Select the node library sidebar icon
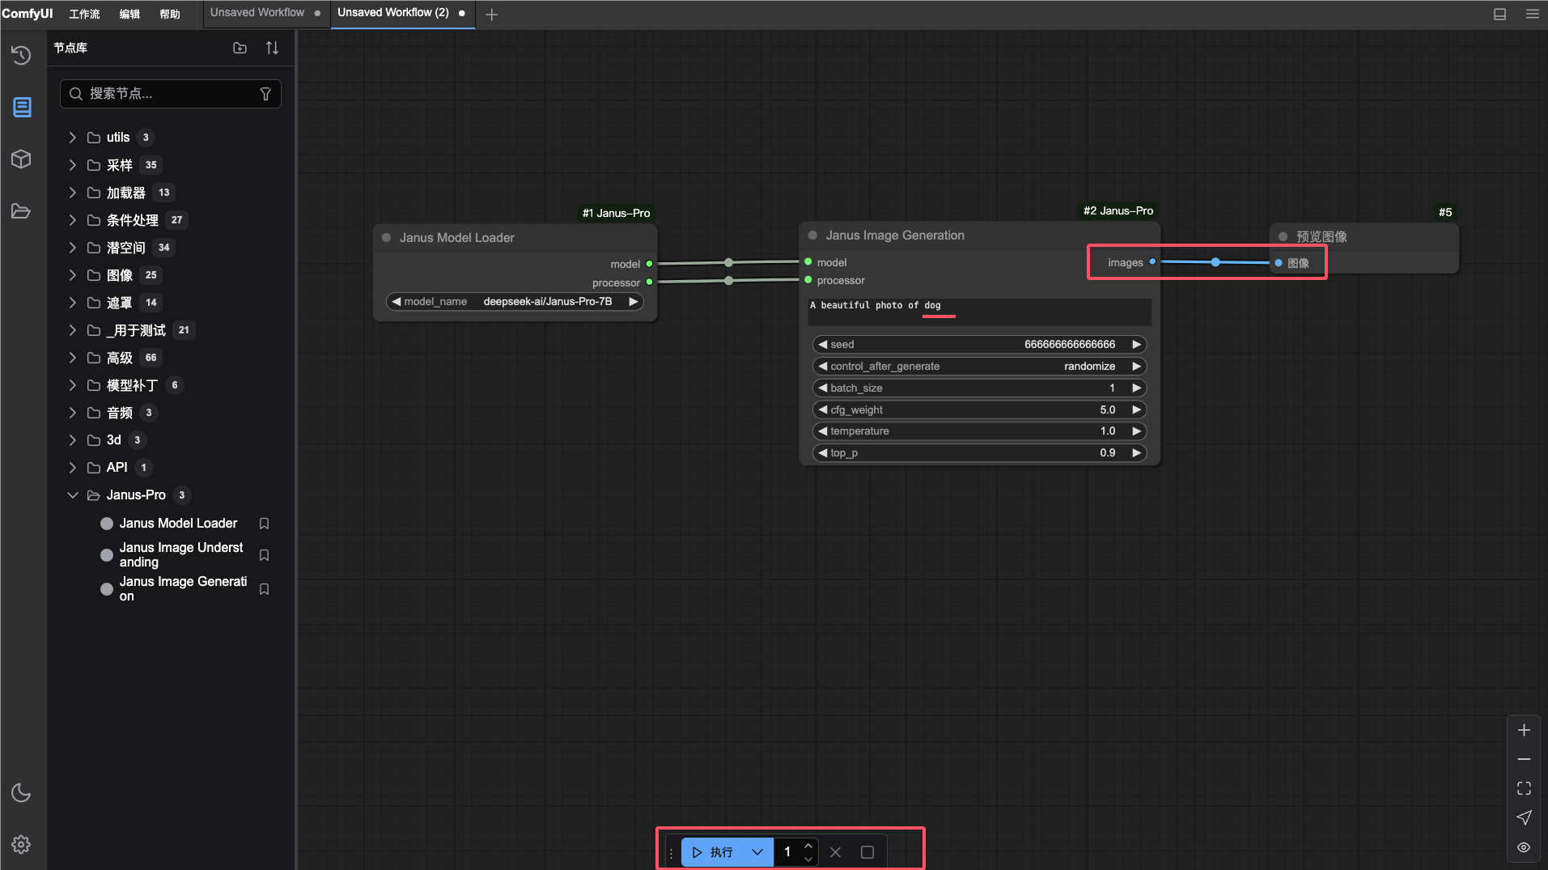Viewport: 1548px width, 870px height. point(22,107)
